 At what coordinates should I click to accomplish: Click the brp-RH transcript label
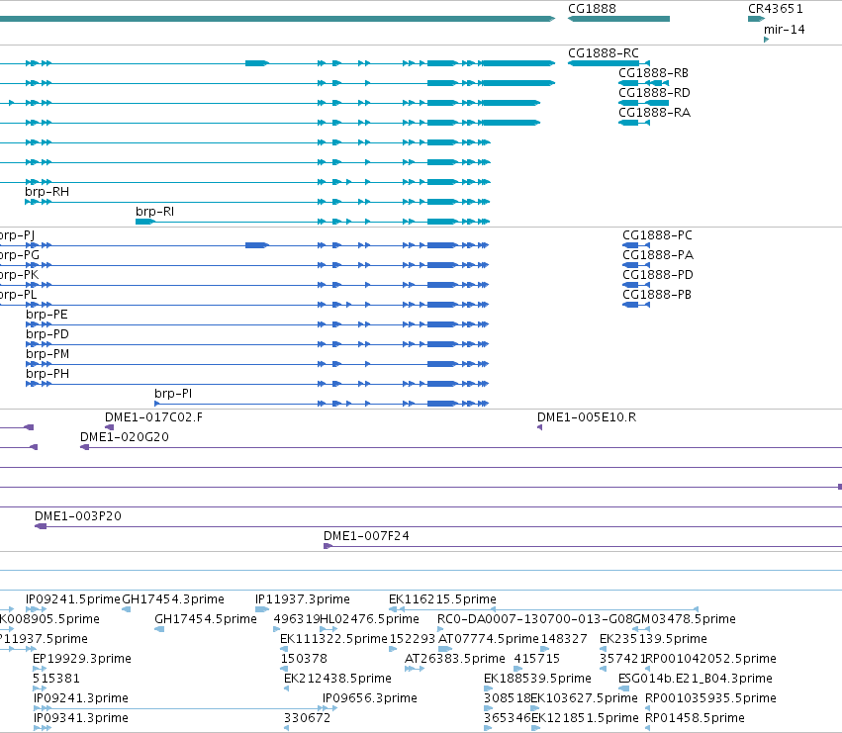click(x=47, y=192)
